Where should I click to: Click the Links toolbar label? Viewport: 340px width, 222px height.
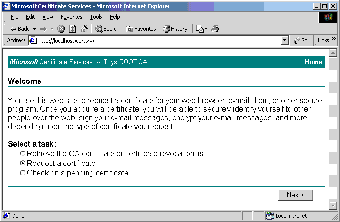[x=323, y=40]
